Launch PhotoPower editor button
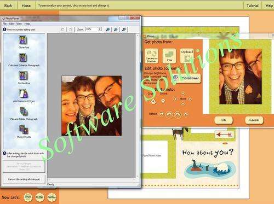Screen dimensions: 274x204 (x=187, y=78)
